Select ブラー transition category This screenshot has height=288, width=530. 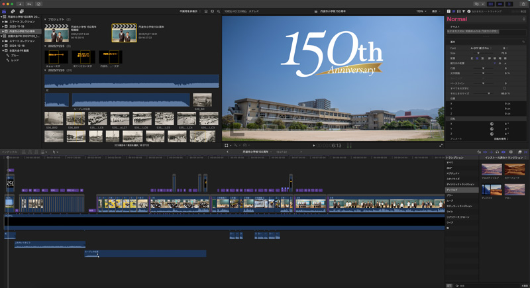450,195
